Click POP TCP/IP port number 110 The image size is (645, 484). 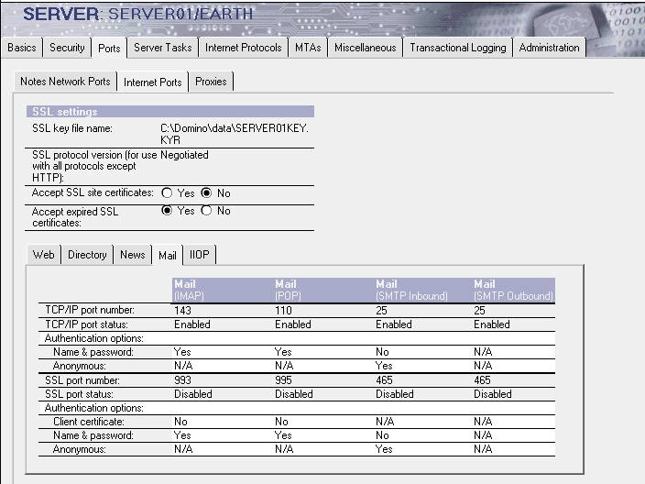283,311
